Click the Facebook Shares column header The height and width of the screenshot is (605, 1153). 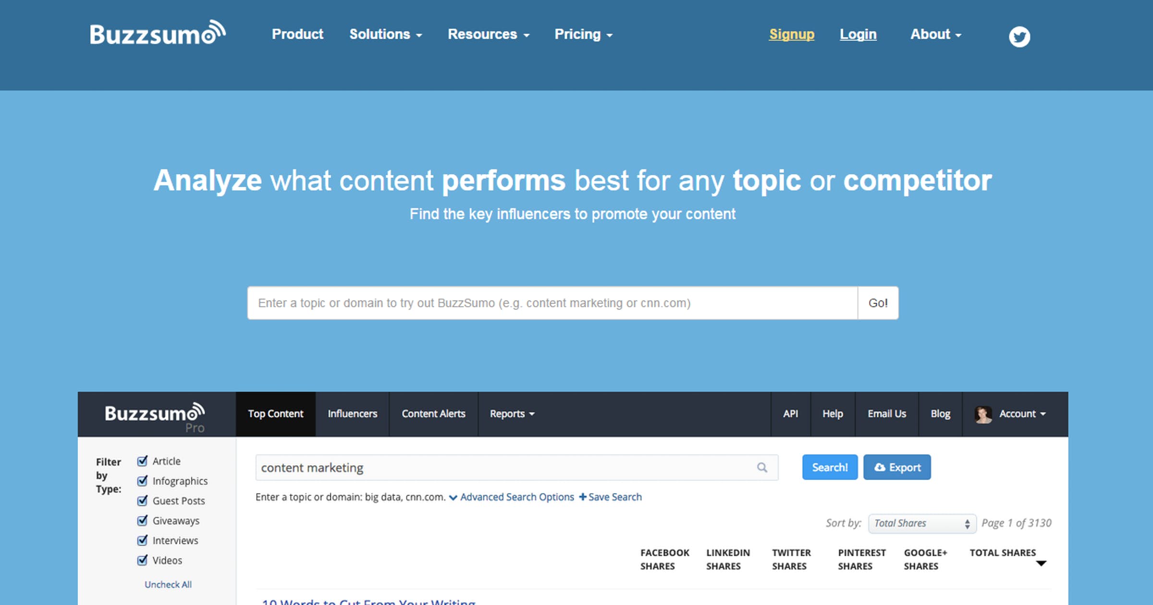point(665,559)
